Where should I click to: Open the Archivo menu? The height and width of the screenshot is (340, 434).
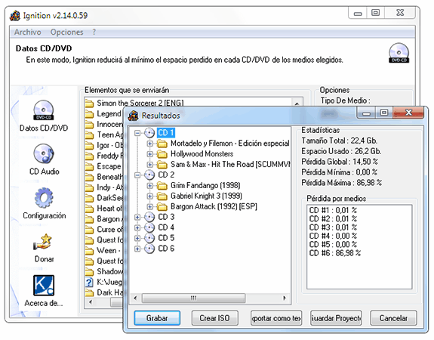pos(28,32)
